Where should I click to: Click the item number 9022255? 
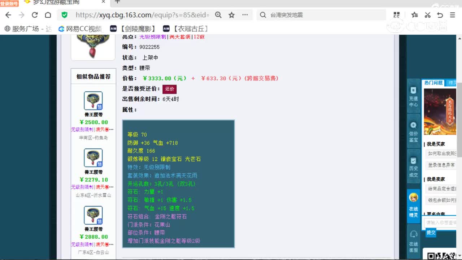tap(149, 47)
